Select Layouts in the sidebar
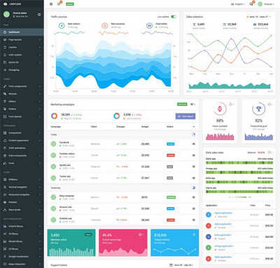The height and width of the screenshot is (268, 280). 22,48
